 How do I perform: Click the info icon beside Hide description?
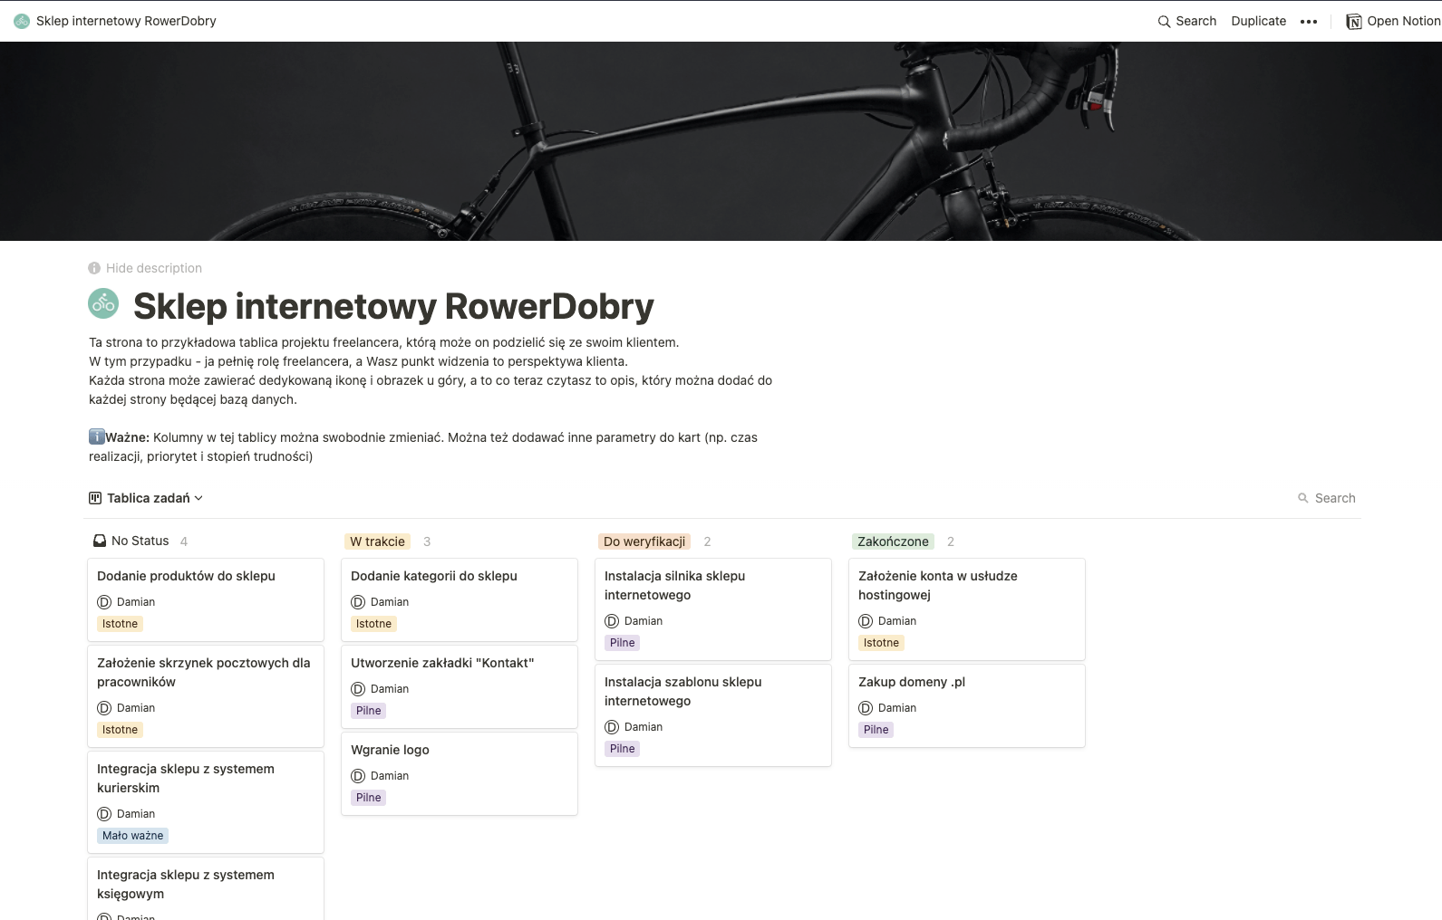pos(94,268)
